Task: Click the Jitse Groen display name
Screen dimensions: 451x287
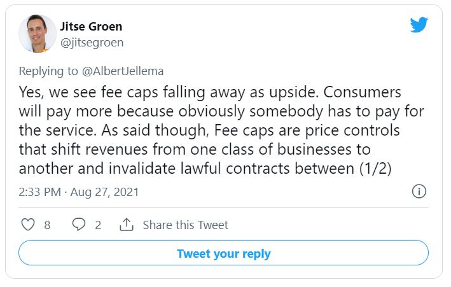Action: [x=91, y=27]
